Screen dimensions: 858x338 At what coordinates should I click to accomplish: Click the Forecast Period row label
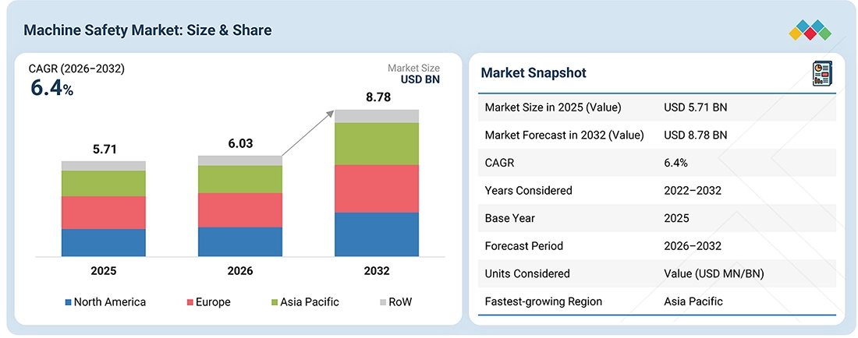[x=523, y=246]
